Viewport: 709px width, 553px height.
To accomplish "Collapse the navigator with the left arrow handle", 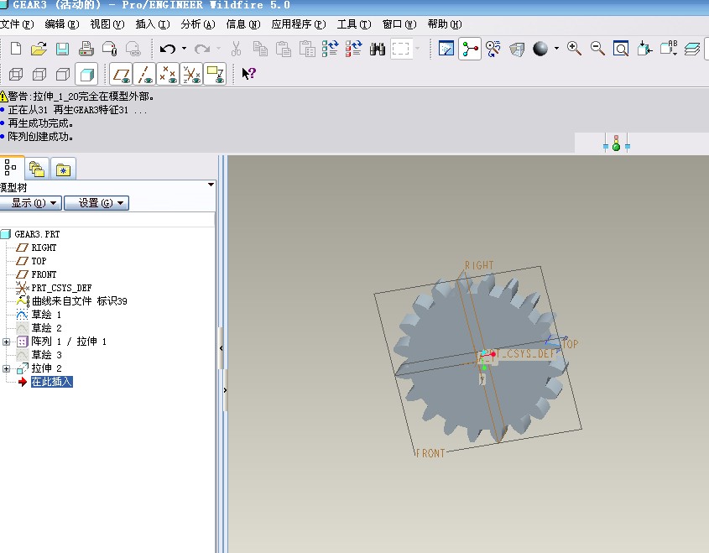I will (222, 348).
